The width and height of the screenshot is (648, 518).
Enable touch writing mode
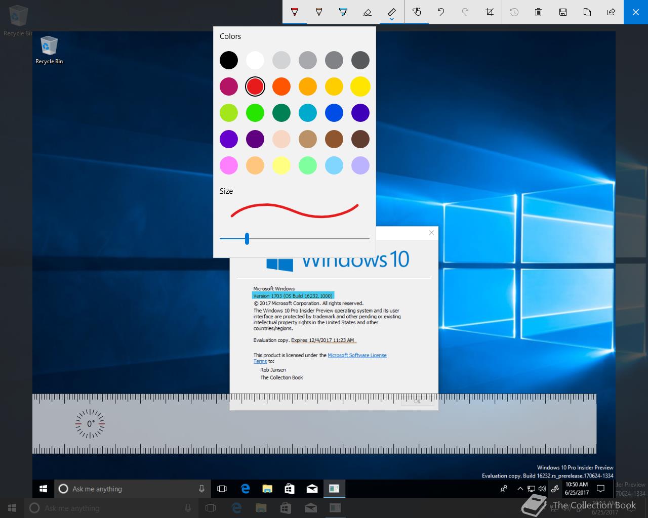click(417, 12)
